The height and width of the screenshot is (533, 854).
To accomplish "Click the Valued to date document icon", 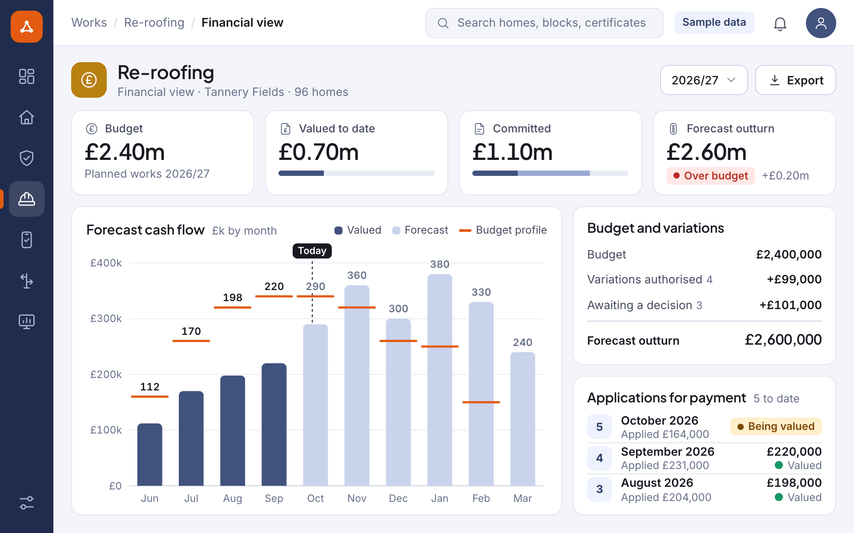I will [x=286, y=129].
